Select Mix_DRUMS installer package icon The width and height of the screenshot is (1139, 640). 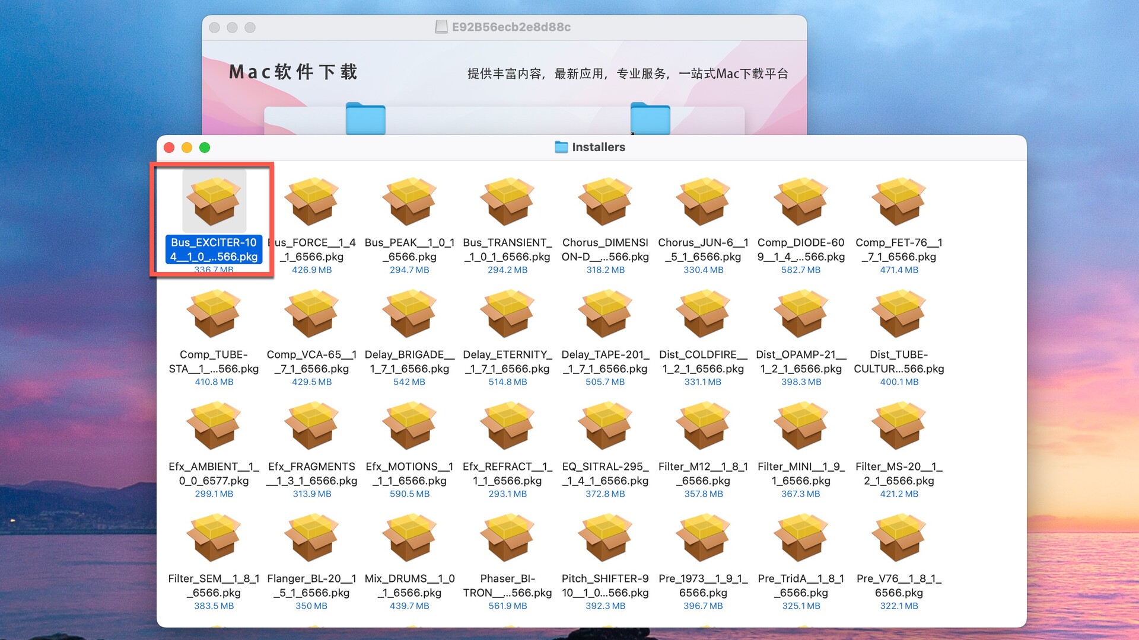(409, 537)
